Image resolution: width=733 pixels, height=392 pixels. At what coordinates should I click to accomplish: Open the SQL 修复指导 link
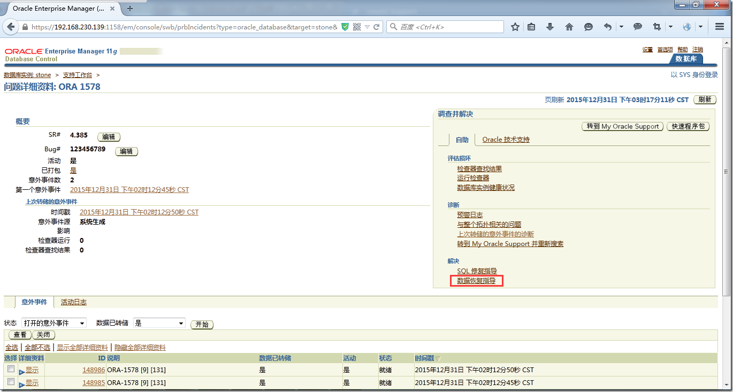477,271
